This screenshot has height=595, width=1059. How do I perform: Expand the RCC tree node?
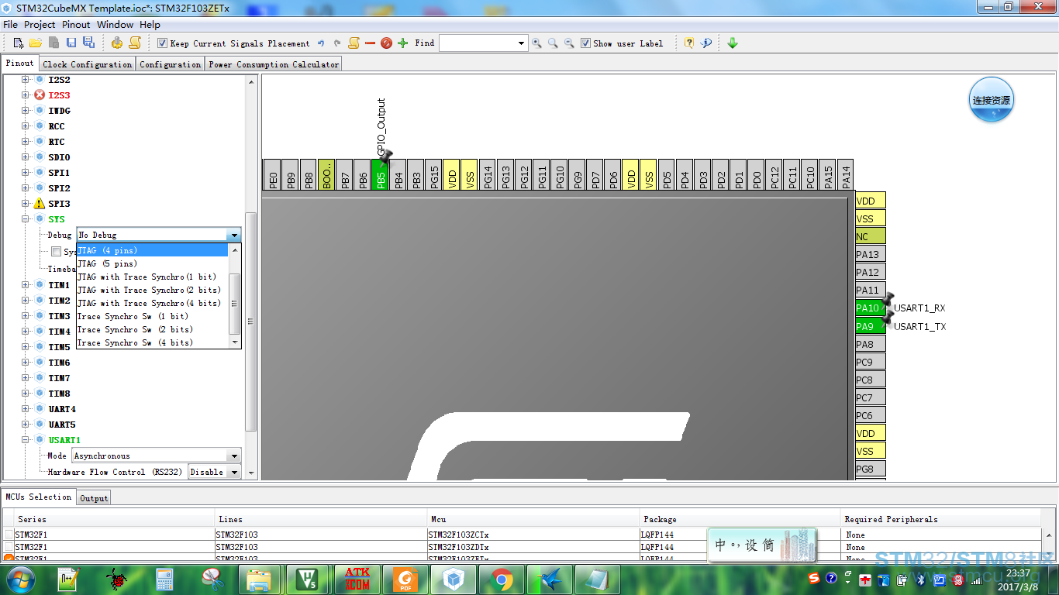point(26,126)
